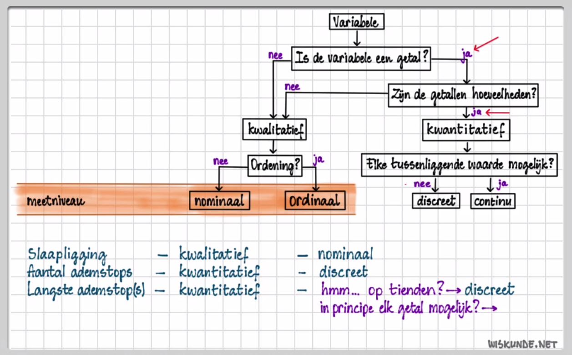
Task: Select the "Ordening?" question box
Action: 275,166
